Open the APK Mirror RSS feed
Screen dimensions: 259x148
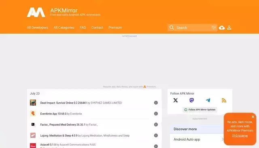coord(224,100)
